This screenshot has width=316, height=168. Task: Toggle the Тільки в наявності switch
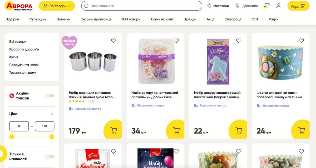49,157
